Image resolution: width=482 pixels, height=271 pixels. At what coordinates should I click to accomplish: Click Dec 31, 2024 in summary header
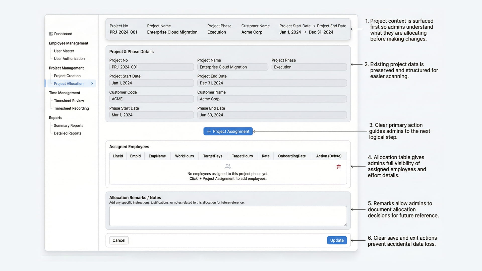tap(321, 32)
